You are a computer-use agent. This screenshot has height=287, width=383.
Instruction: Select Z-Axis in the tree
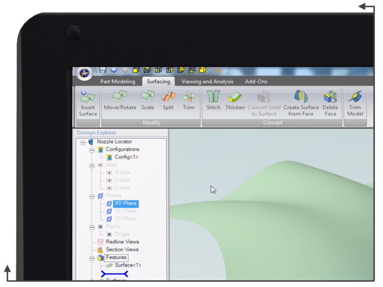(x=122, y=188)
